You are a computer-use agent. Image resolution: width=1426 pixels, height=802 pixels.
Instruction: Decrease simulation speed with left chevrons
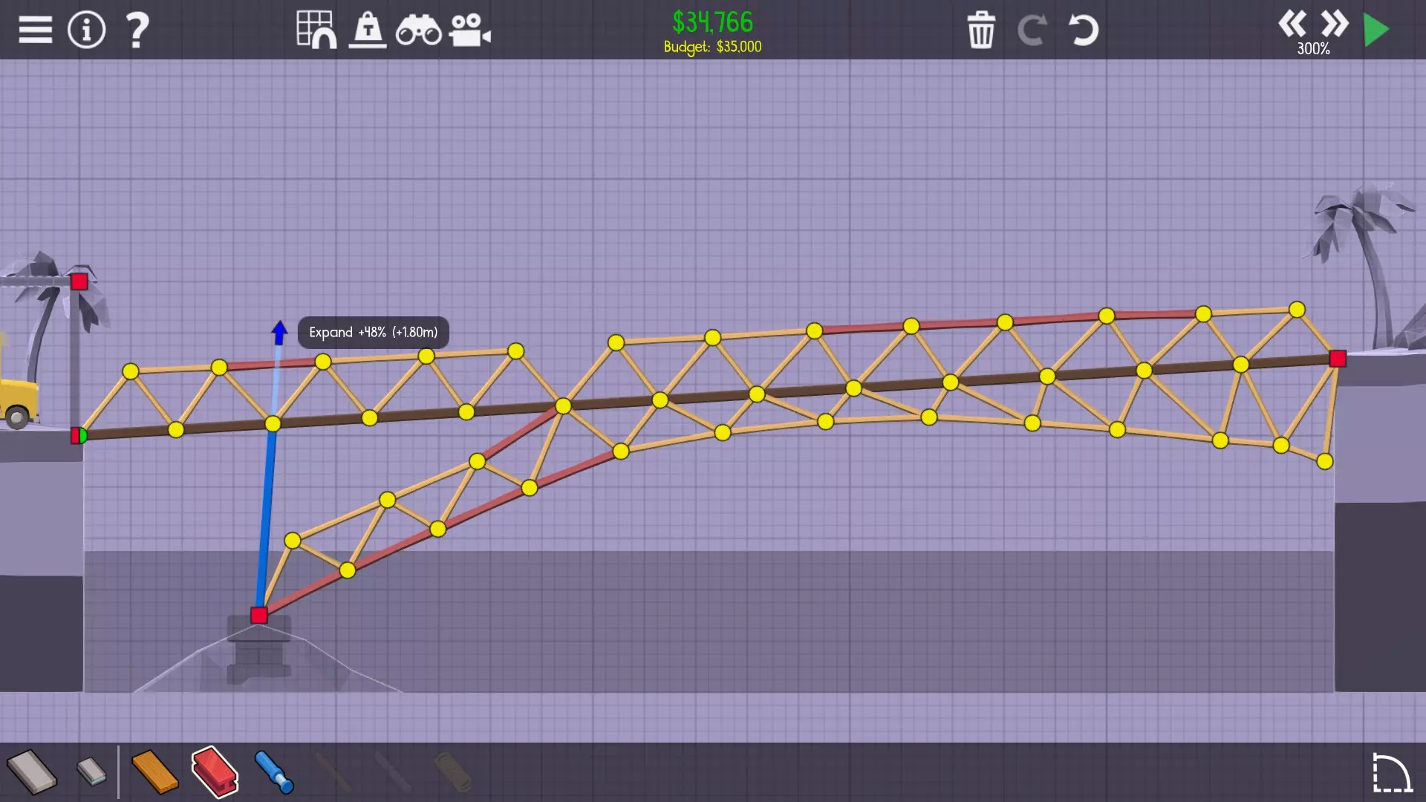(1292, 24)
